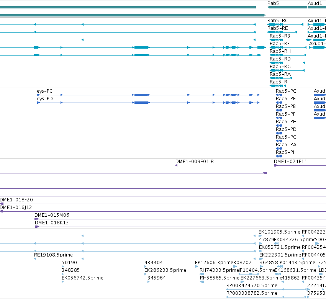The width and height of the screenshot is (326, 299).
Task: Open the Rab5-PF polypeptide
Action: pos(285,114)
